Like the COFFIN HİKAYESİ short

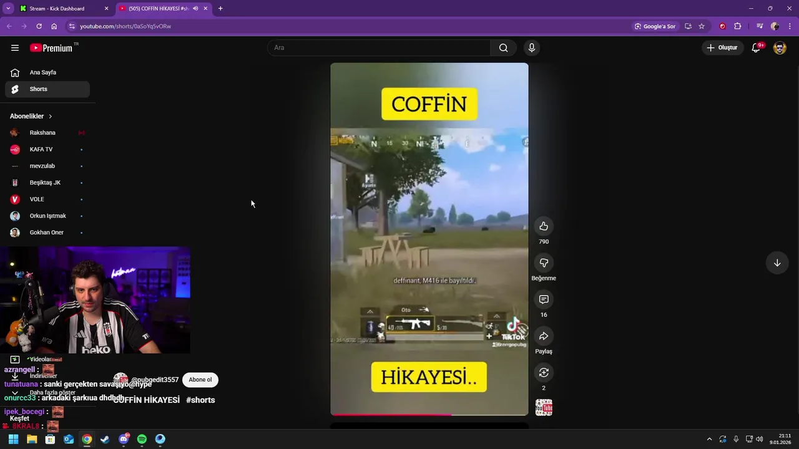(544, 226)
